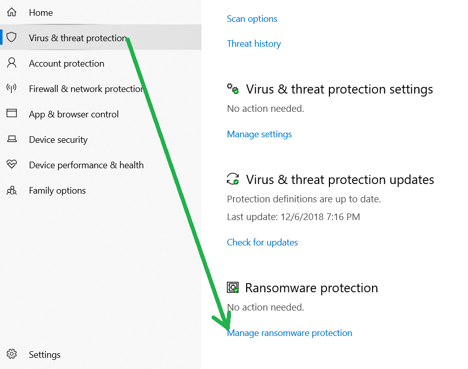The width and height of the screenshot is (468, 369).
Task: Select Family options in the sidebar
Action: (57, 190)
